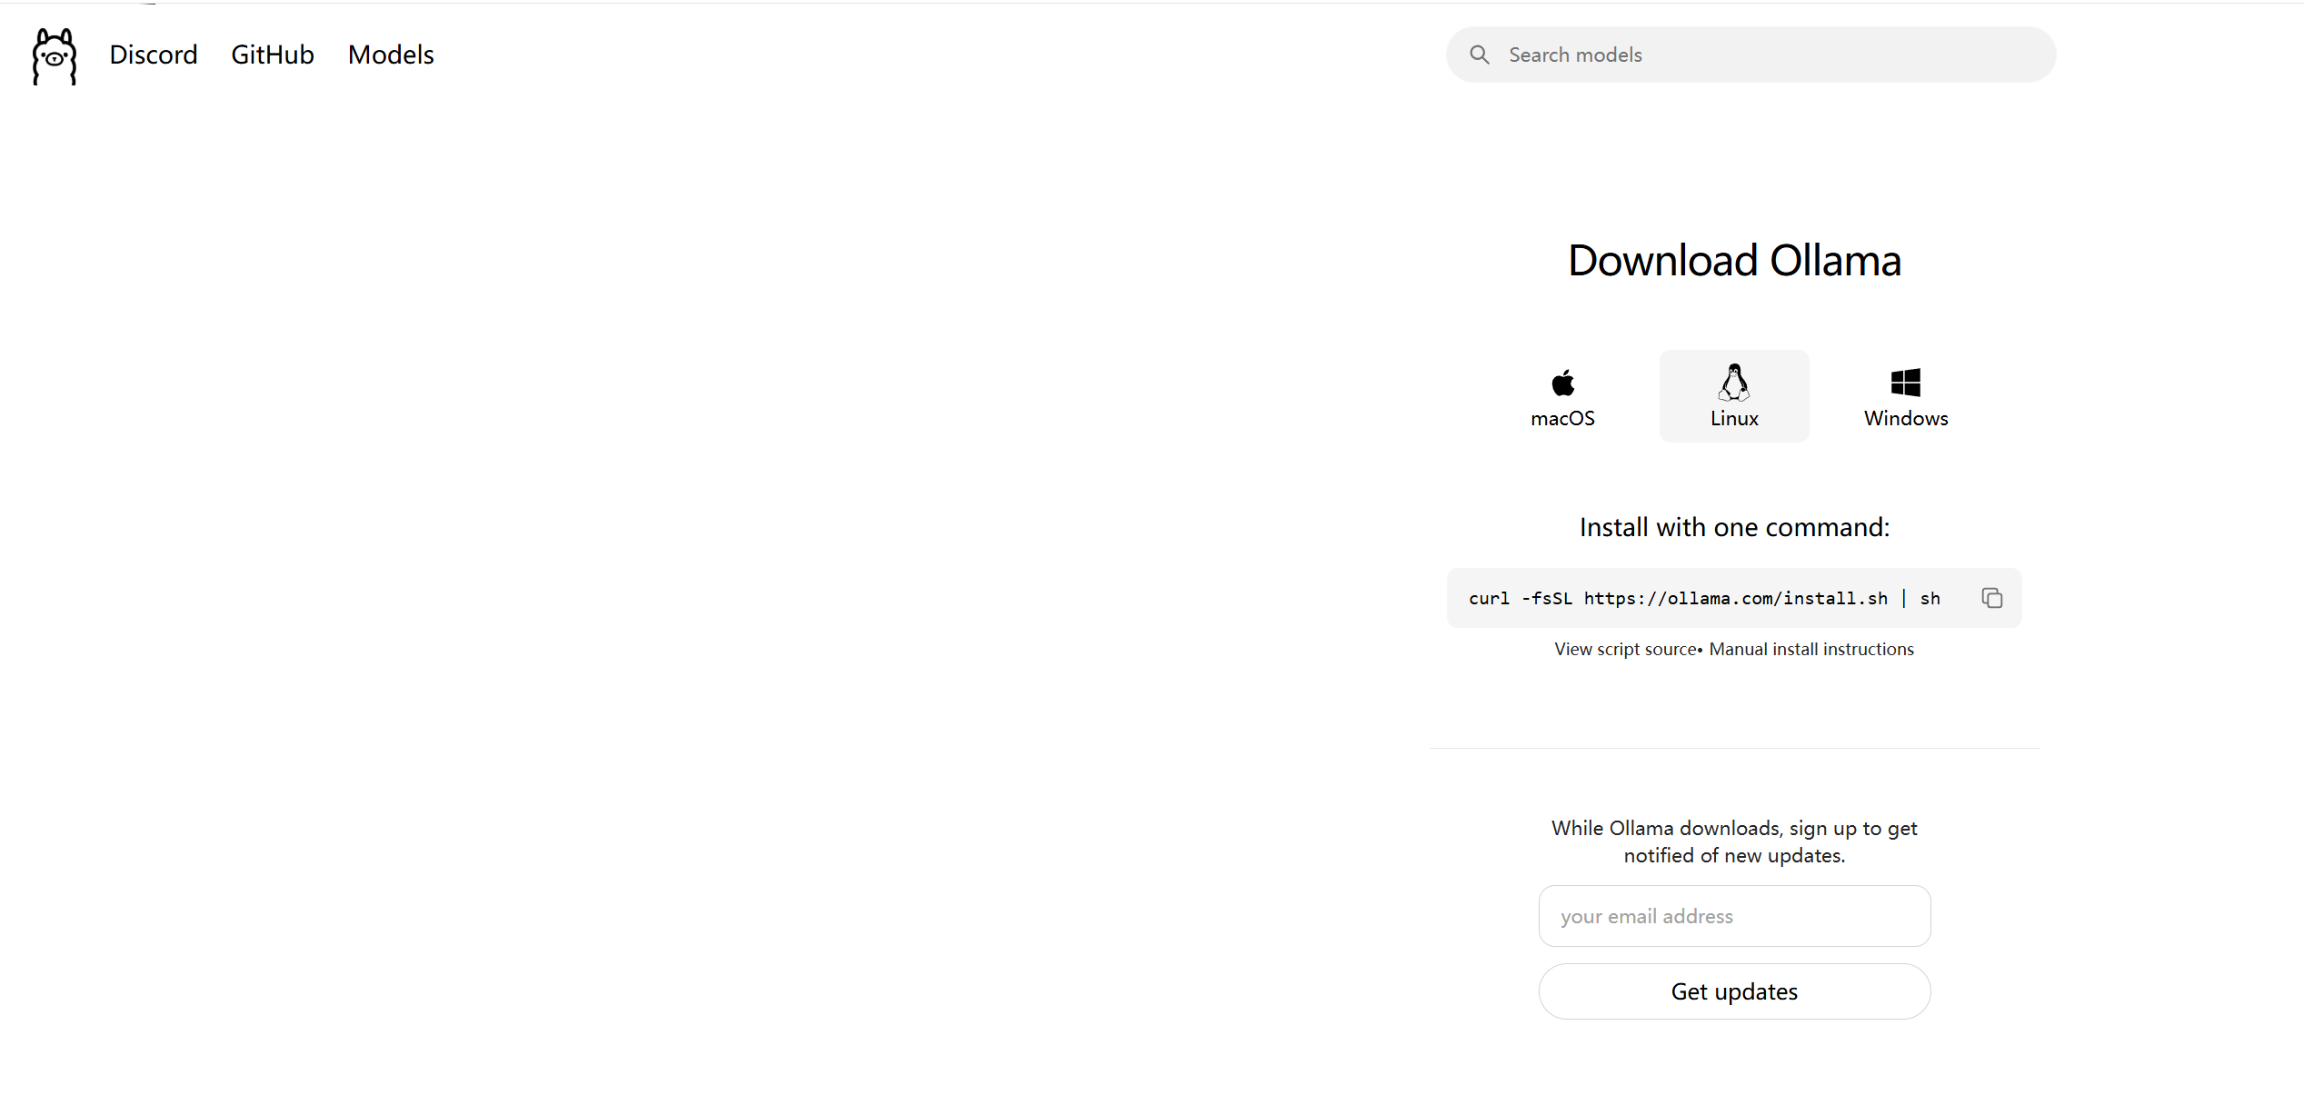Click the email address input field
Screen dimensions: 2304x1105
tap(1733, 916)
